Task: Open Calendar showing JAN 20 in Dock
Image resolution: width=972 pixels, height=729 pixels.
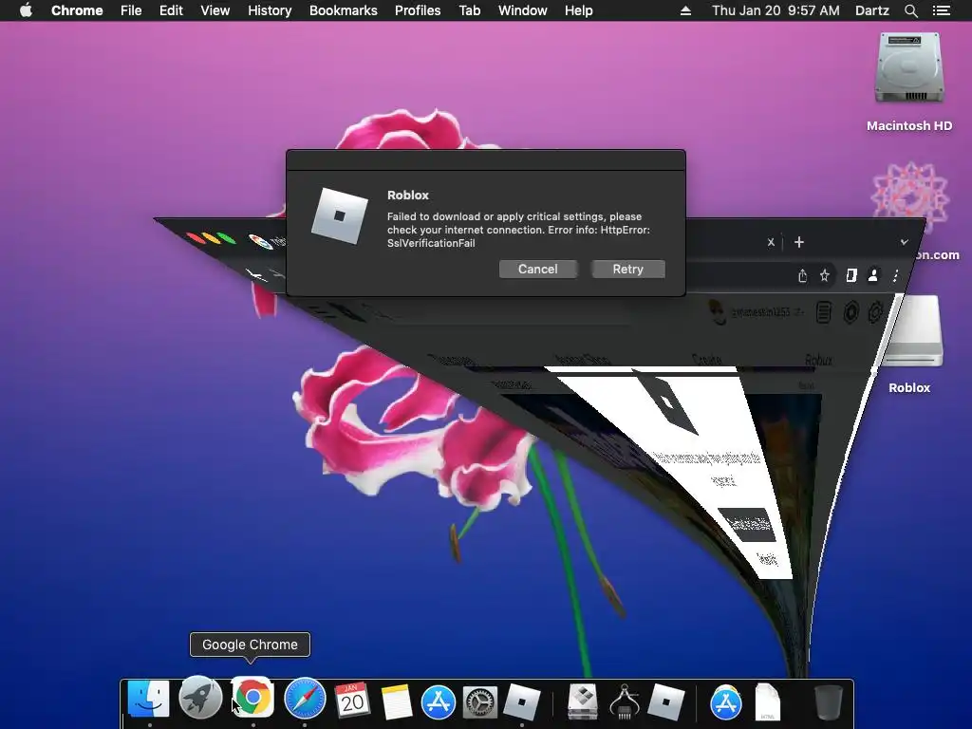Action: point(352,701)
